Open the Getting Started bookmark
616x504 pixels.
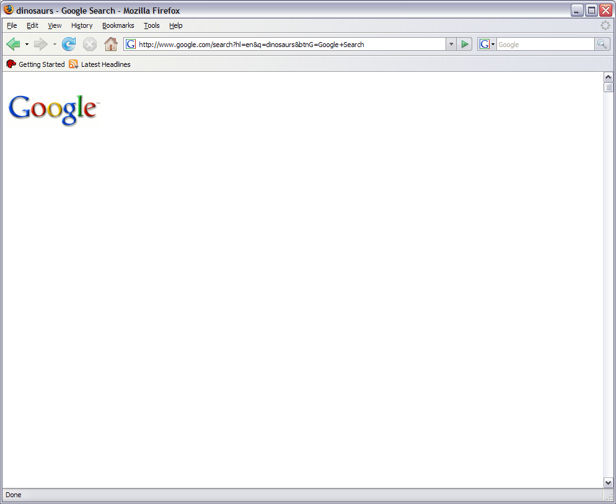pos(36,64)
